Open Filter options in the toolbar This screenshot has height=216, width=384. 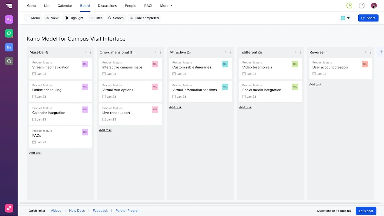(96, 18)
